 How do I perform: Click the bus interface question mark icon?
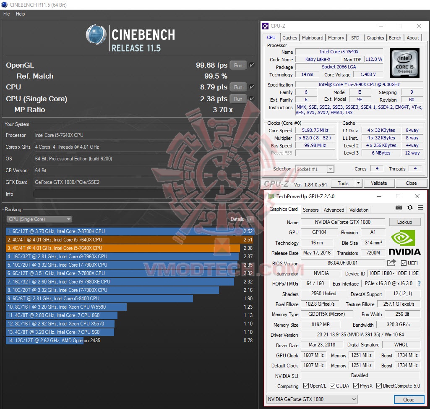click(419, 283)
